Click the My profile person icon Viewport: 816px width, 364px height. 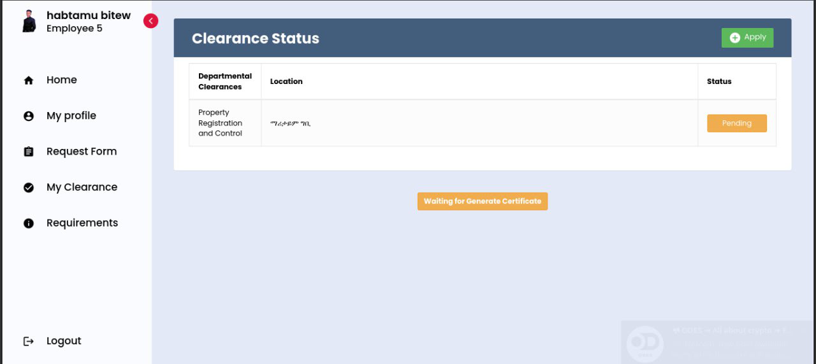[x=28, y=116]
